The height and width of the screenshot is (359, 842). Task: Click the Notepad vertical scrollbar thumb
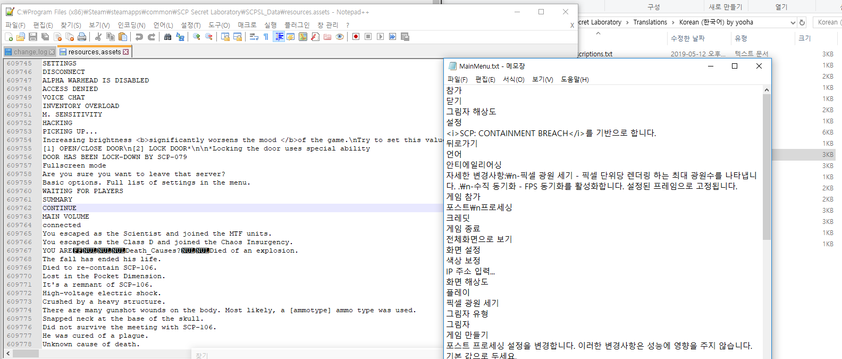(x=767, y=167)
